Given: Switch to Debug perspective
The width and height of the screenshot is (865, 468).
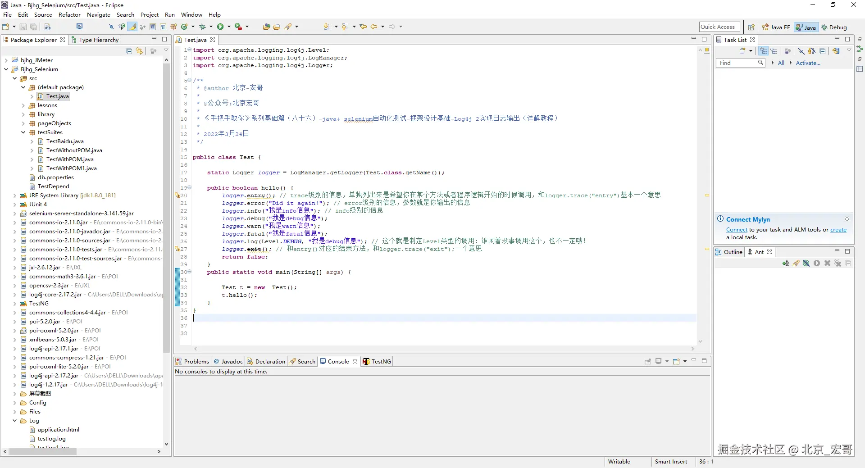Looking at the screenshot, I should click(x=834, y=27).
